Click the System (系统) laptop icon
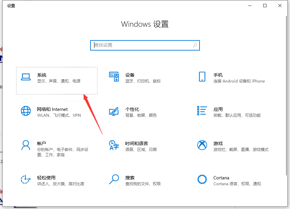Image resolution: width=290 pixels, height=209 pixels. coord(26,77)
